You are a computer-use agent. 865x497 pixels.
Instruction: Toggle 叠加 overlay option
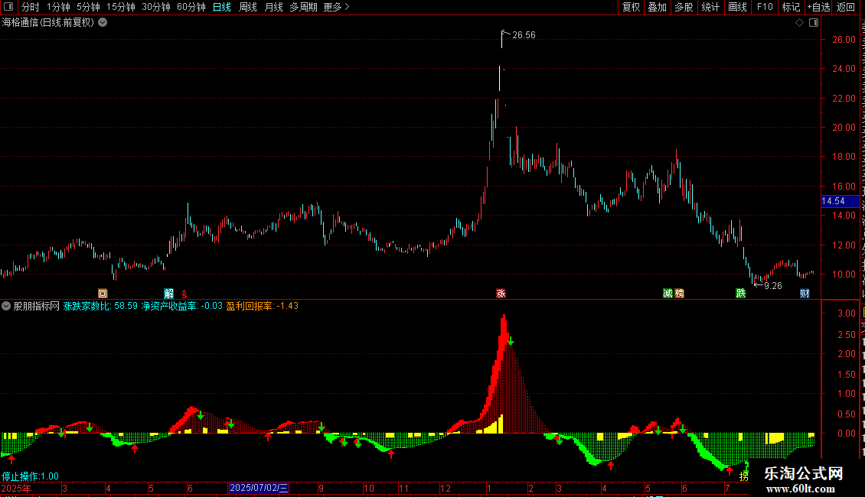tap(657, 7)
